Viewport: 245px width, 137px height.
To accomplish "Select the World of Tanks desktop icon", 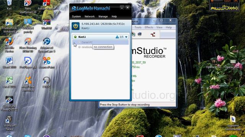I will click(9, 123).
